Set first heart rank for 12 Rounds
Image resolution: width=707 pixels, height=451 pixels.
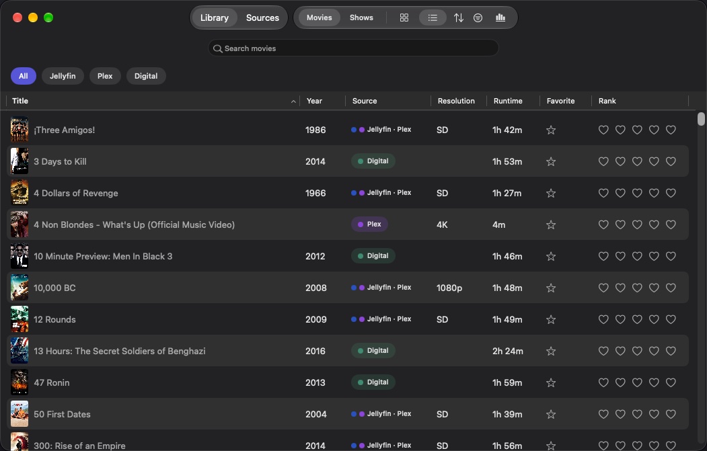(x=603, y=319)
